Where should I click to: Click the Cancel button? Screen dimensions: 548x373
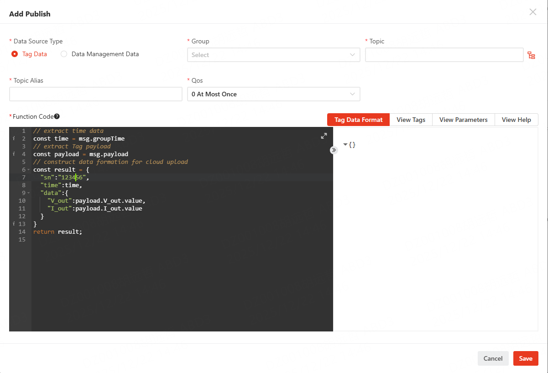tap(493, 358)
